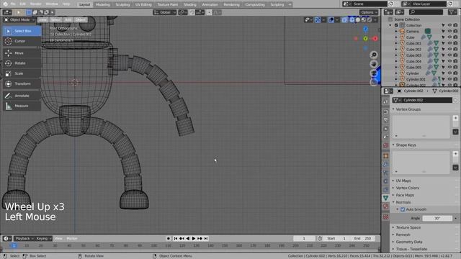This screenshot has height=259, width=461.
Task: Open the Tool properties tab icon
Action: coord(386,101)
